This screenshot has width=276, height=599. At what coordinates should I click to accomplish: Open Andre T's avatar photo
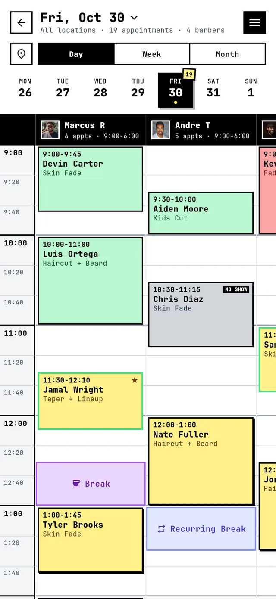[x=160, y=130]
